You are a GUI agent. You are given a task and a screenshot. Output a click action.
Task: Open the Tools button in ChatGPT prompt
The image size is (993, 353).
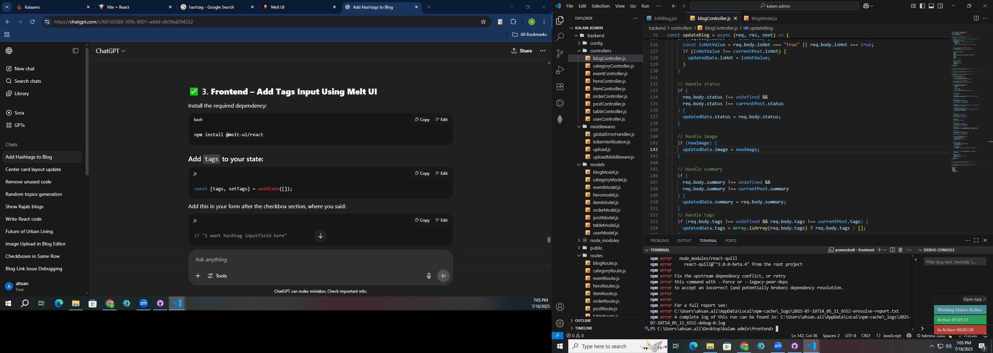click(x=218, y=276)
